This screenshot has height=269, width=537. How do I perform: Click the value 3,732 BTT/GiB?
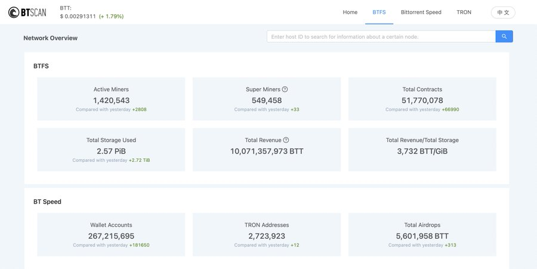pos(422,151)
